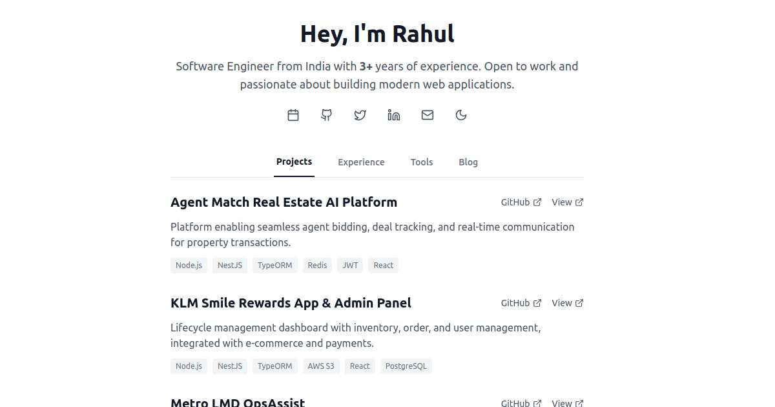The image size is (775, 407).
Task: Click the email envelope icon
Action: (x=428, y=115)
